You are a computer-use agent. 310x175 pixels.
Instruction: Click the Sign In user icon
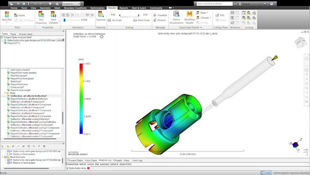coord(240,4)
